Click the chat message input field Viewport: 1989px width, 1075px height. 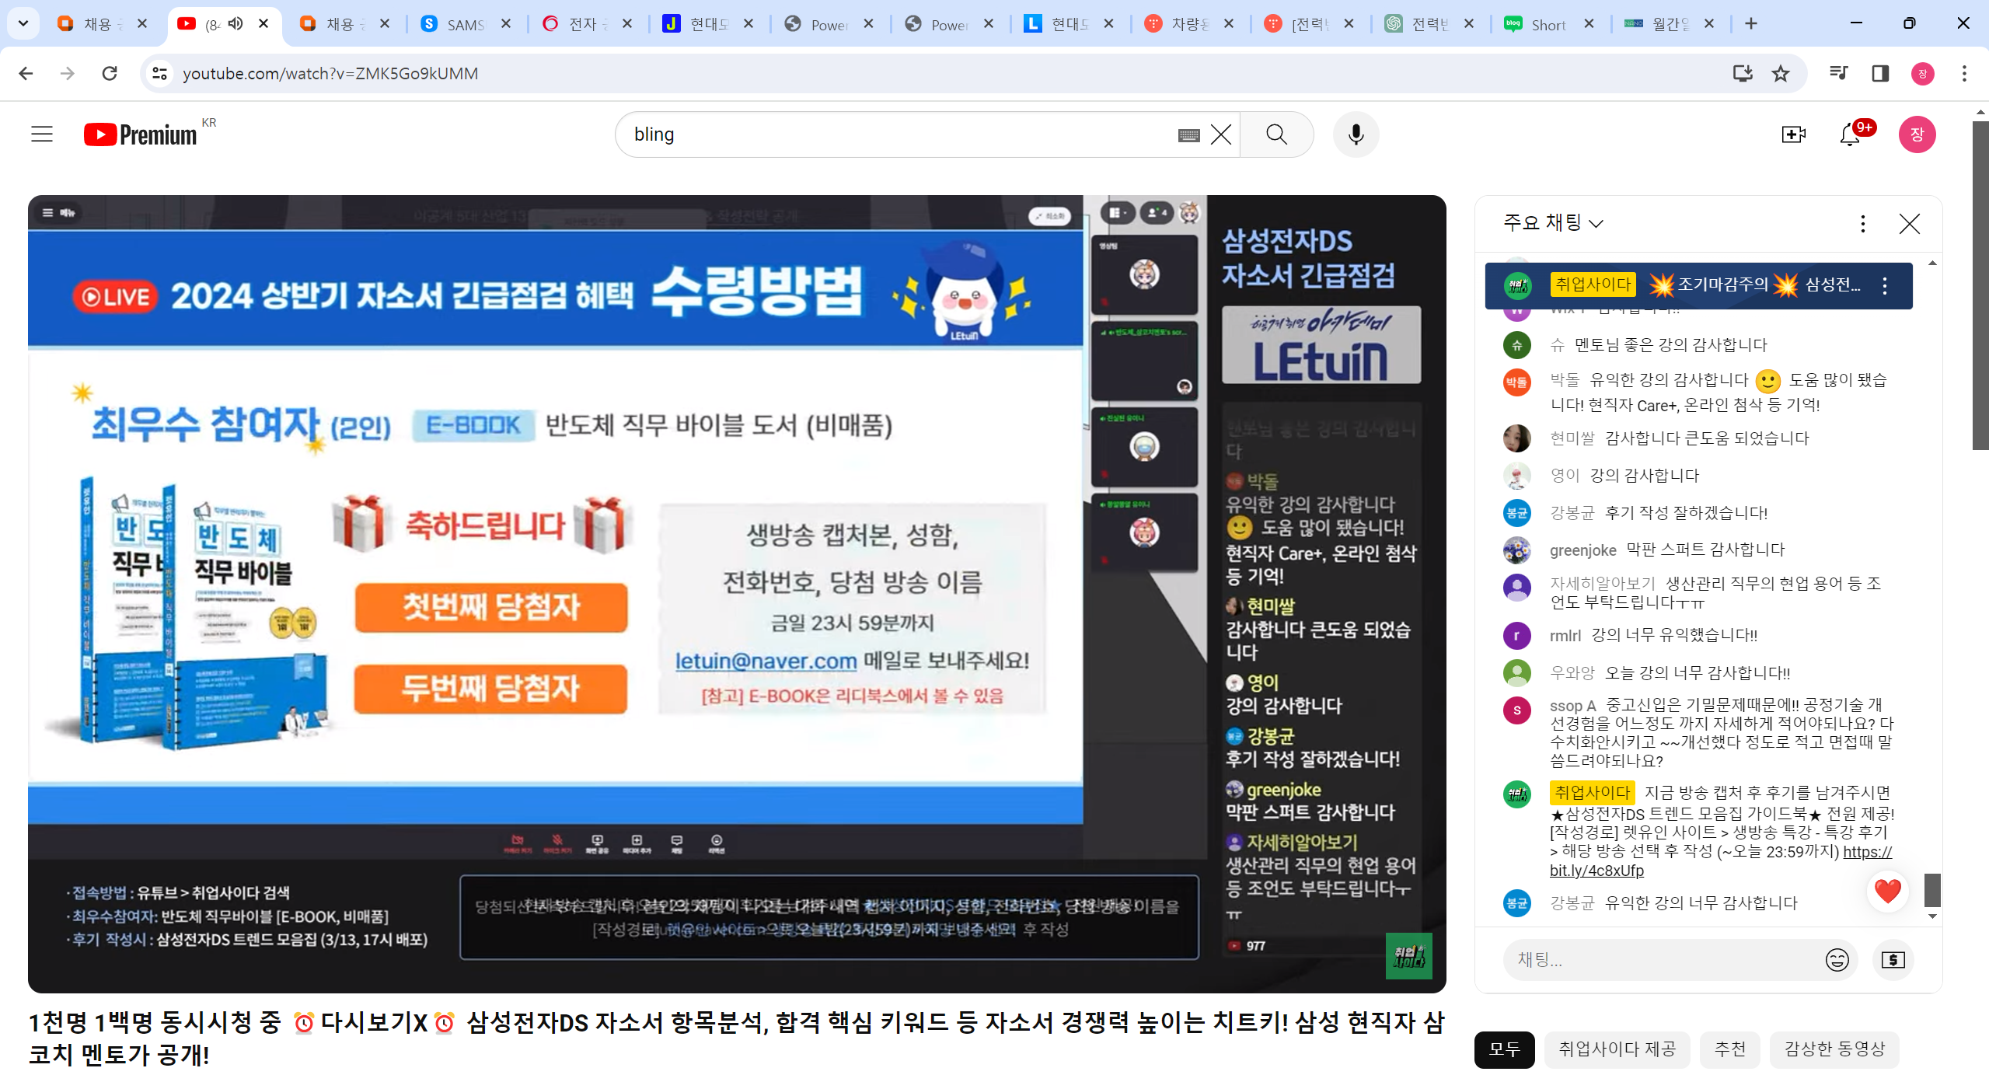pos(1663,960)
